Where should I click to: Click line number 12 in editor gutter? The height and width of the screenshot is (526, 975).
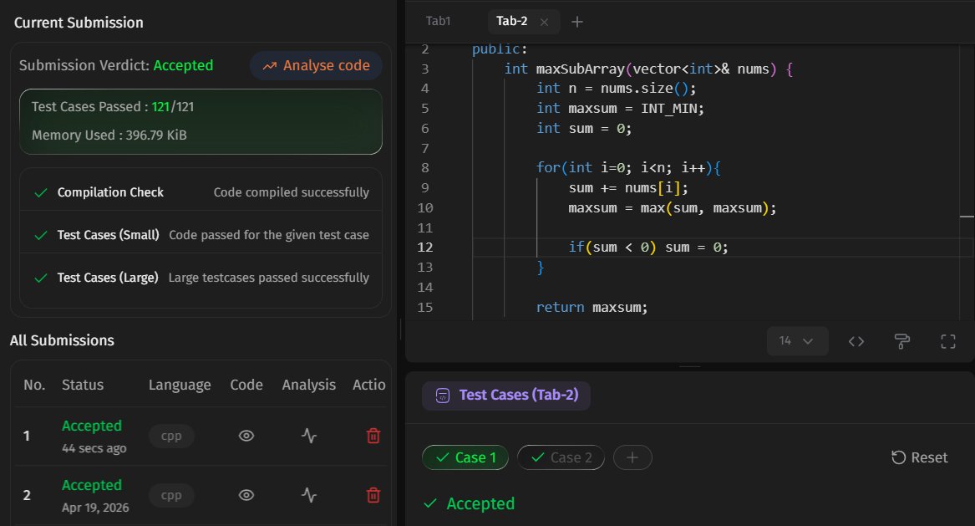[424, 248]
